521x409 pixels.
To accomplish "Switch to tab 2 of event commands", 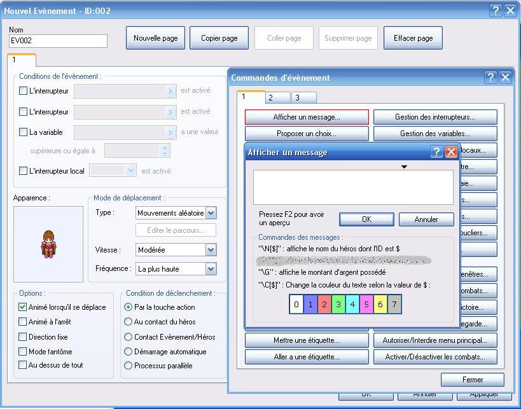I will [270, 98].
